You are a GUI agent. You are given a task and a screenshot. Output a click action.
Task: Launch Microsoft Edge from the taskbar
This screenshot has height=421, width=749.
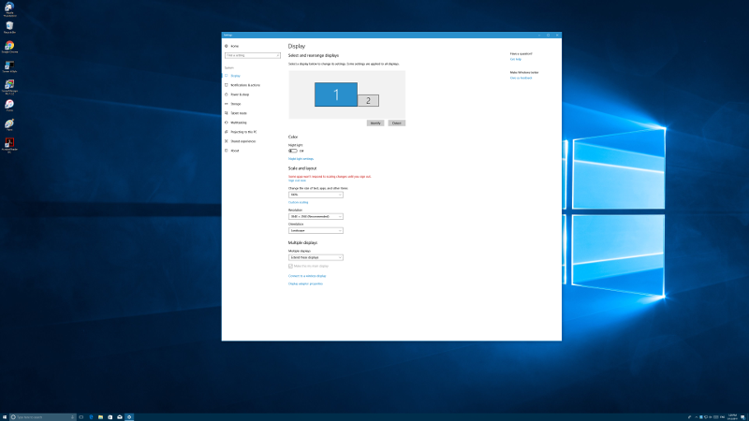coord(91,417)
